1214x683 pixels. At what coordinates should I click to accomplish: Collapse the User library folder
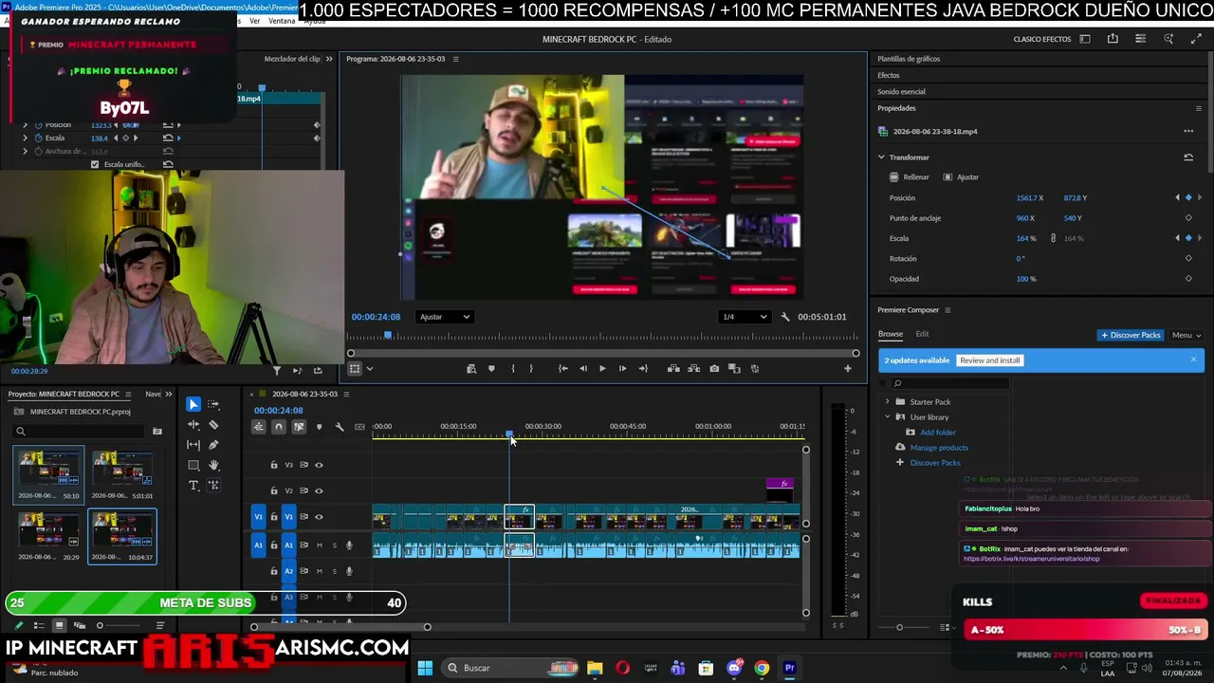[x=888, y=417]
